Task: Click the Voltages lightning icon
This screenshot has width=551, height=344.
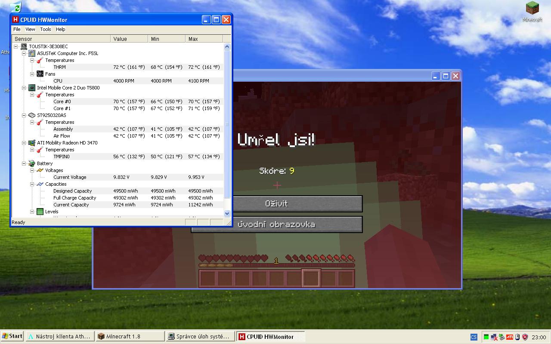Action: click(40, 170)
